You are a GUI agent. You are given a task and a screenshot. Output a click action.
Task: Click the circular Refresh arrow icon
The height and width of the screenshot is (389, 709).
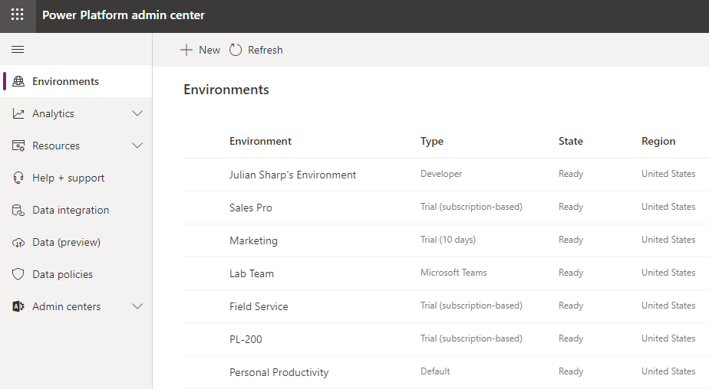tap(236, 50)
